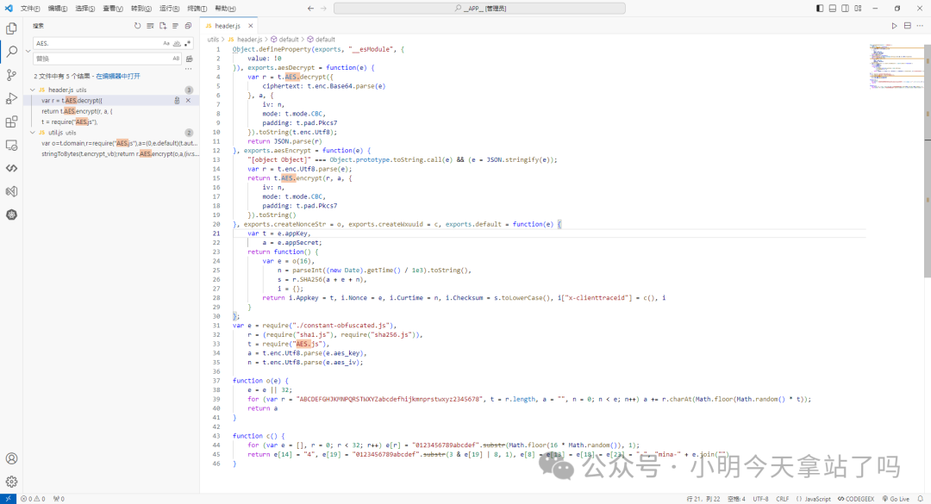Open the Extensions view
The height and width of the screenshot is (504, 931).
click(11, 121)
